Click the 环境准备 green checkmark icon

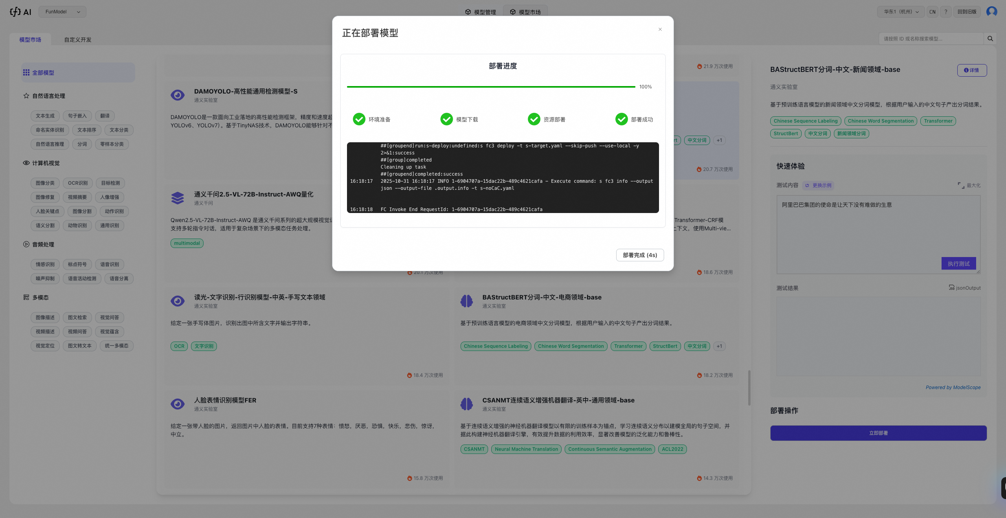(x=359, y=119)
